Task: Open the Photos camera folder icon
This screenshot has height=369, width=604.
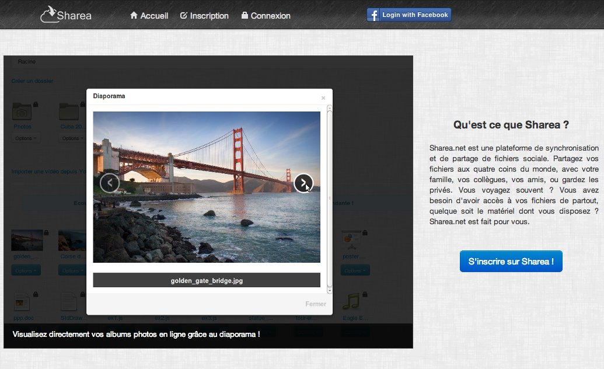Action: coord(22,112)
